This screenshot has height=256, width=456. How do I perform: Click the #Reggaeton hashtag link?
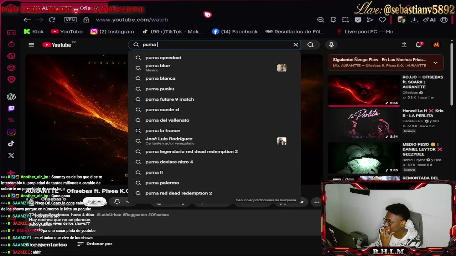[x=134, y=215]
